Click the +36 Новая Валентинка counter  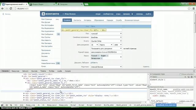pyautogui.click(x=58, y=63)
